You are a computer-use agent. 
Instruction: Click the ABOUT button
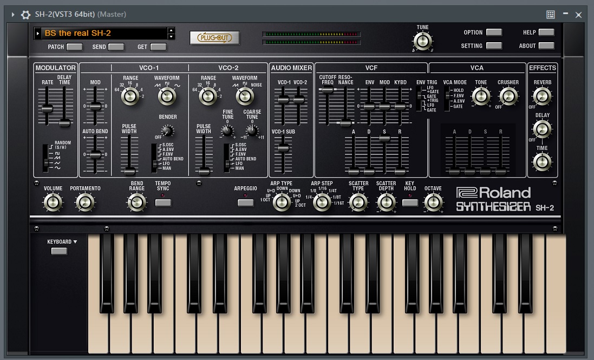pyautogui.click(x=546, y=46)
